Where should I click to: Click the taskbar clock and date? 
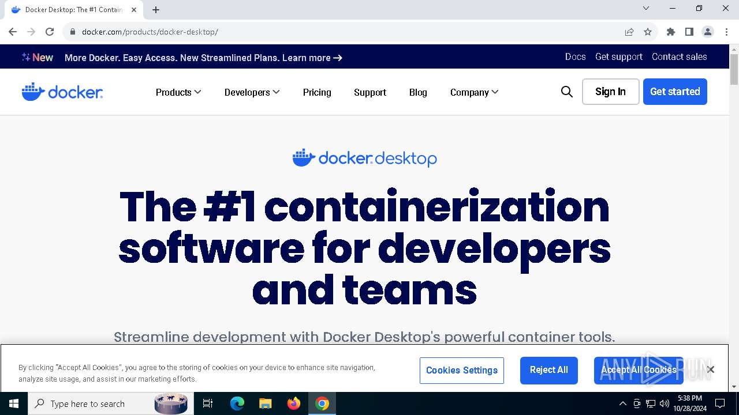tap(690, 403)
